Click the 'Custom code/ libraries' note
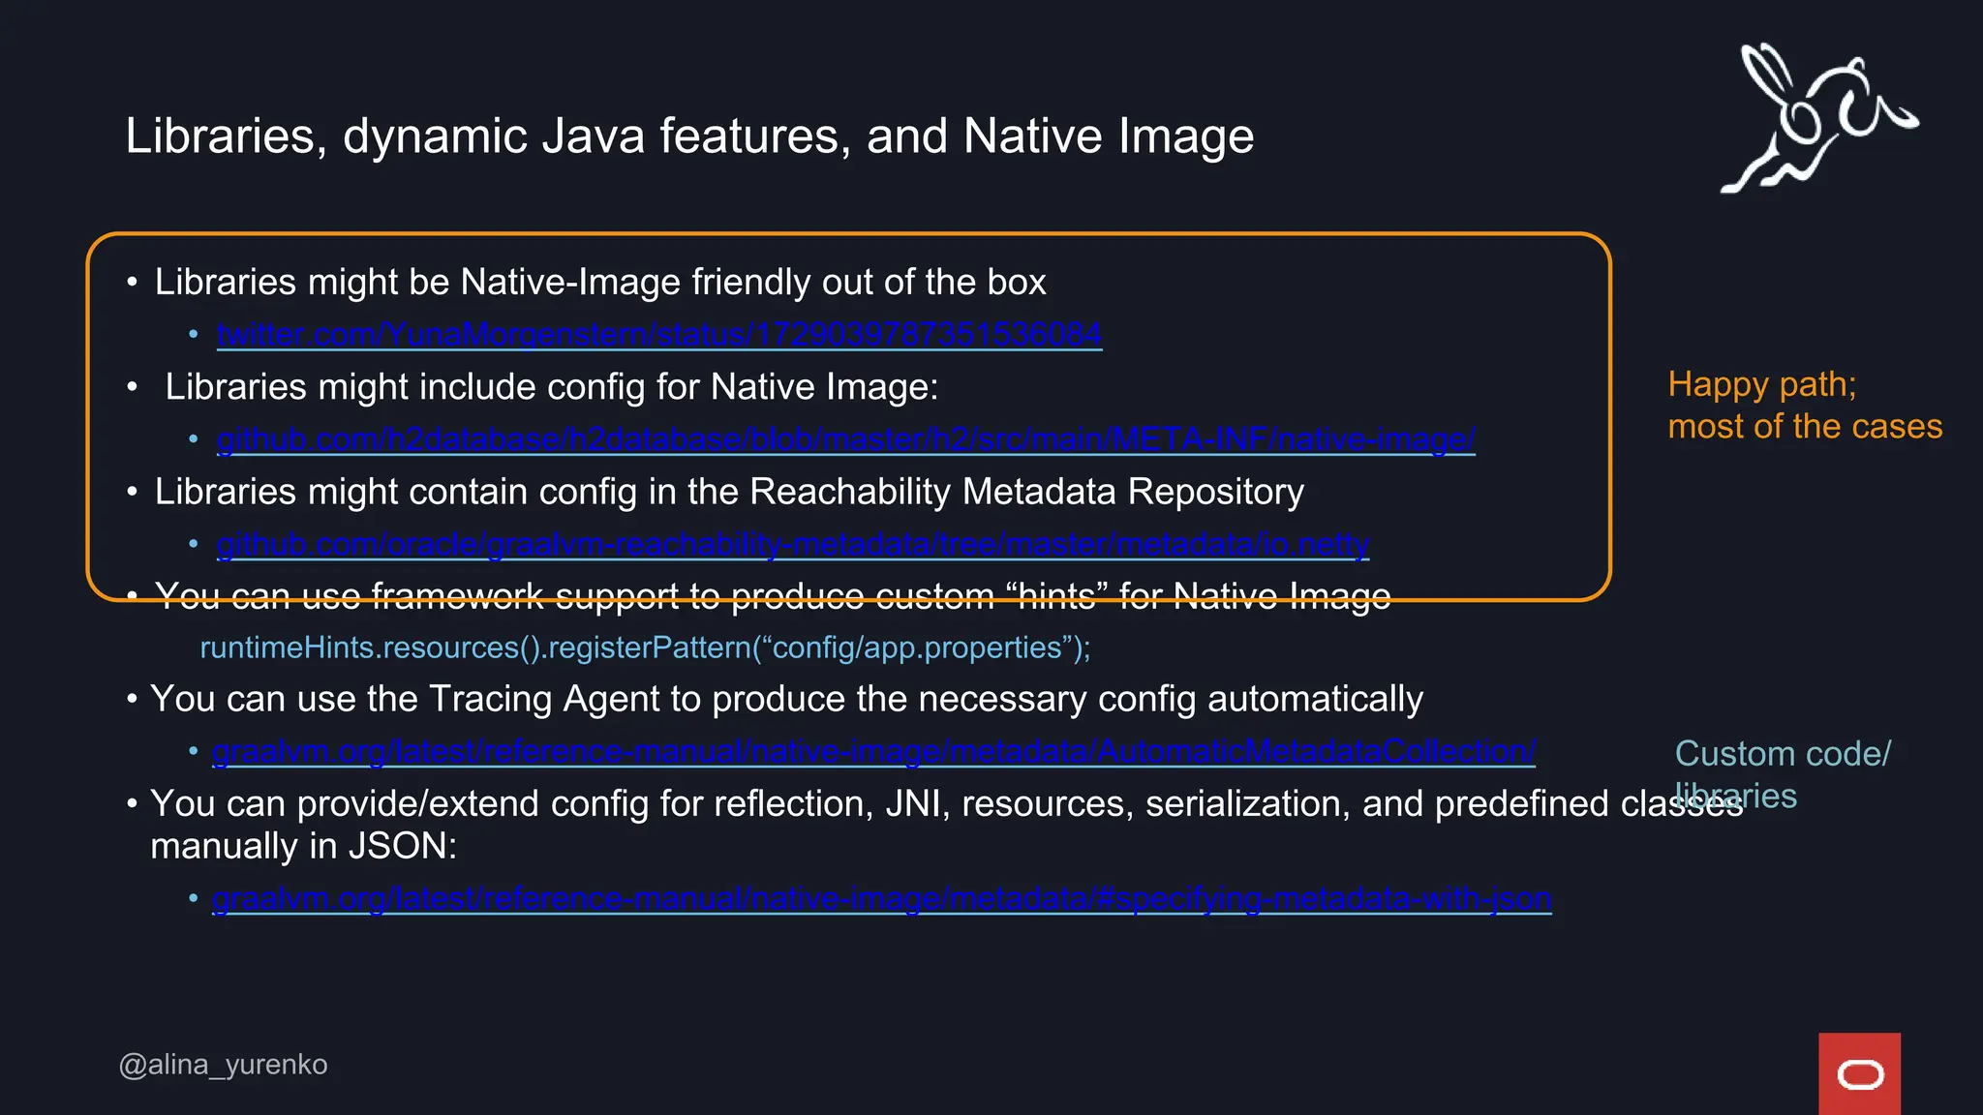This screenshot has height=1115, width=1983. [1783, 774]
